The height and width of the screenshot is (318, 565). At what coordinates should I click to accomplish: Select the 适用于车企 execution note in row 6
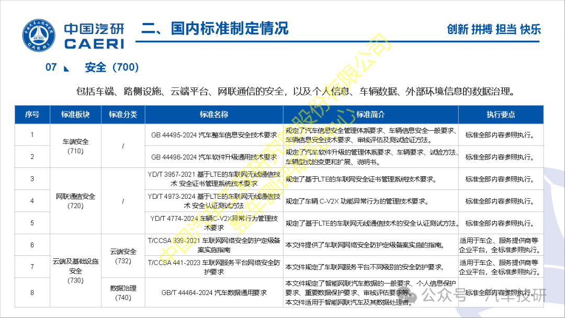click(x=500, y=245)
